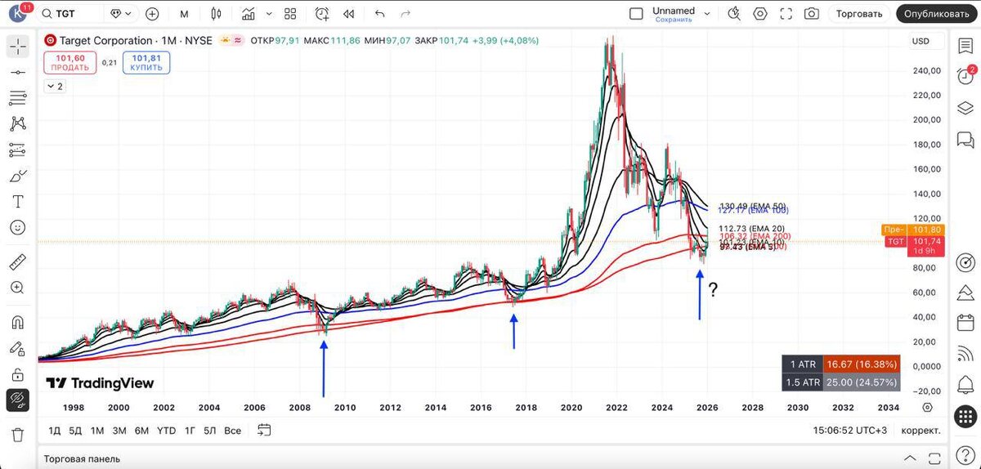Click the Опубликовать button
The height and width of the screenshot is (469, 981).
[937, 14]
